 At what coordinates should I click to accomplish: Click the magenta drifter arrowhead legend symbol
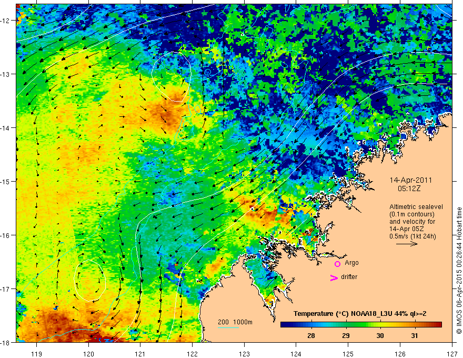(x=334, y=277)
